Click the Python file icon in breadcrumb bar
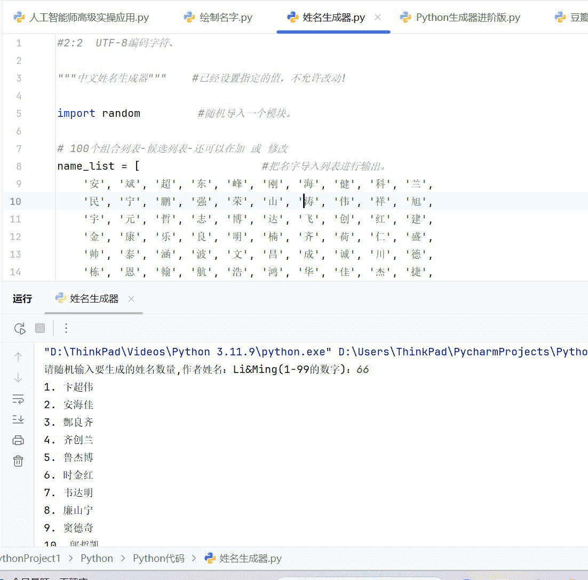 point(210,558)
